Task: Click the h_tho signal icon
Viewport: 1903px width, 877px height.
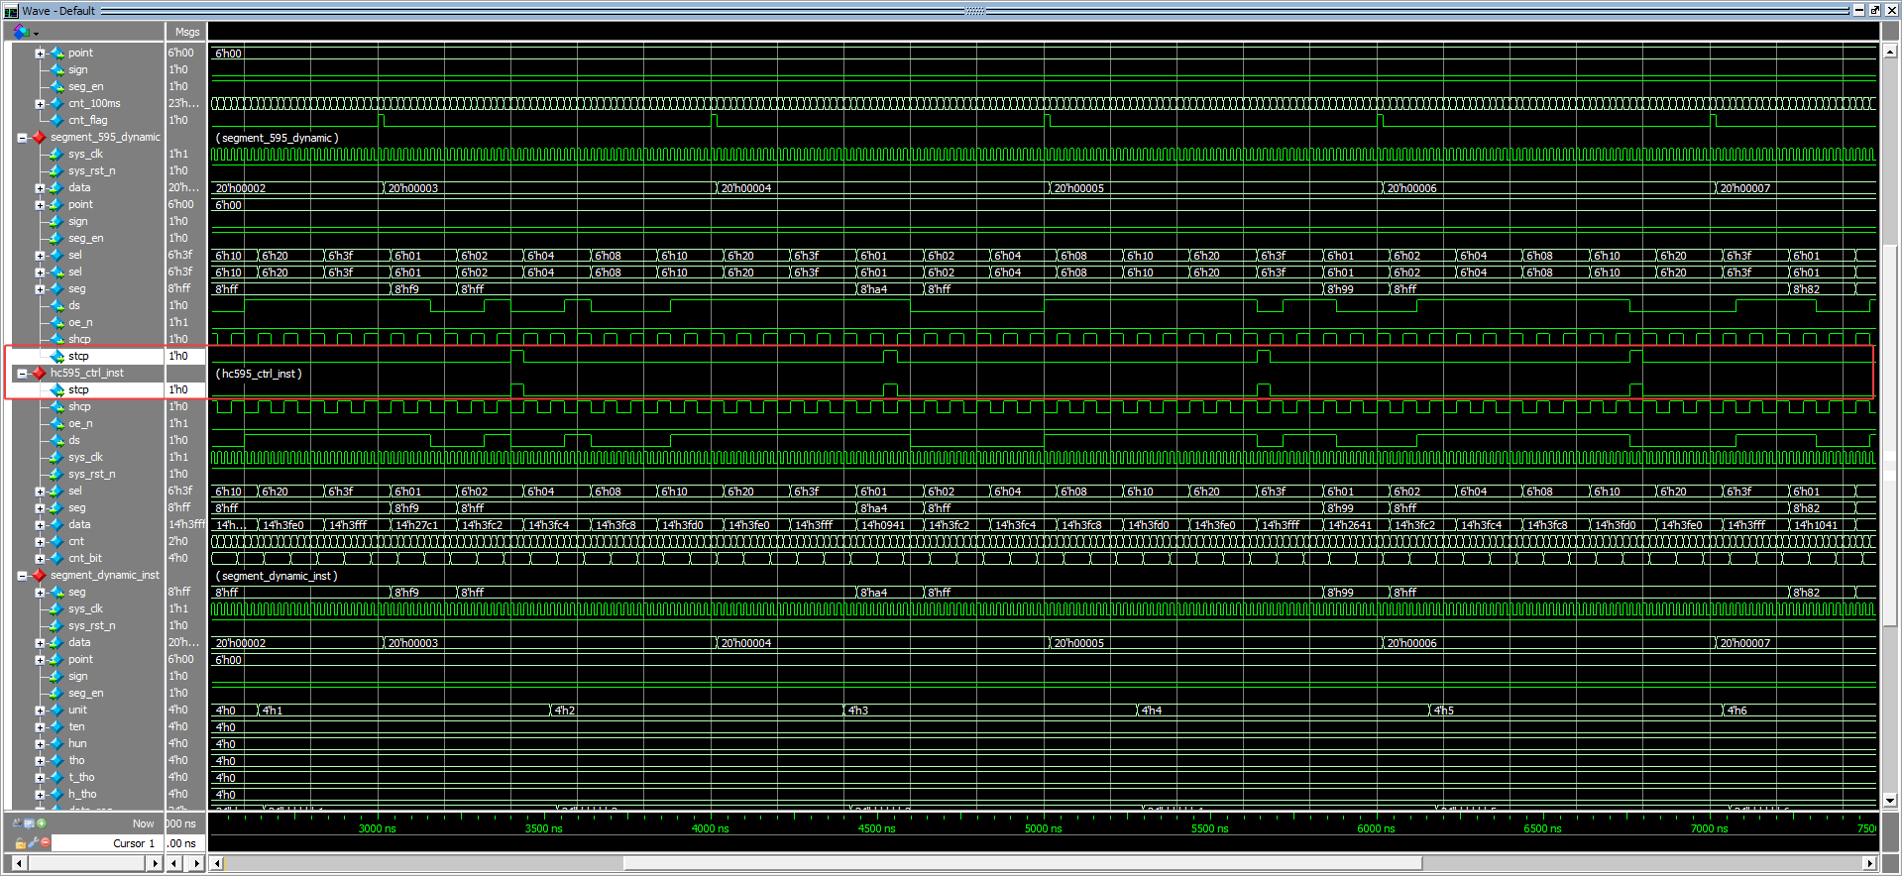Action: 57,794
